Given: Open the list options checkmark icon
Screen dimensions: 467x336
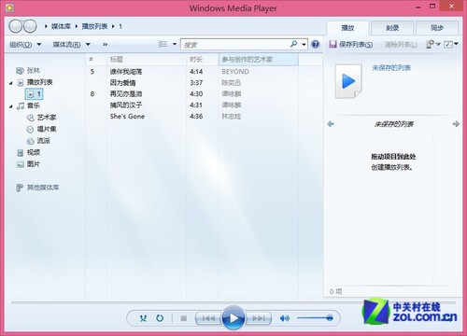Looking at the screenshot, I should [448, 44].
